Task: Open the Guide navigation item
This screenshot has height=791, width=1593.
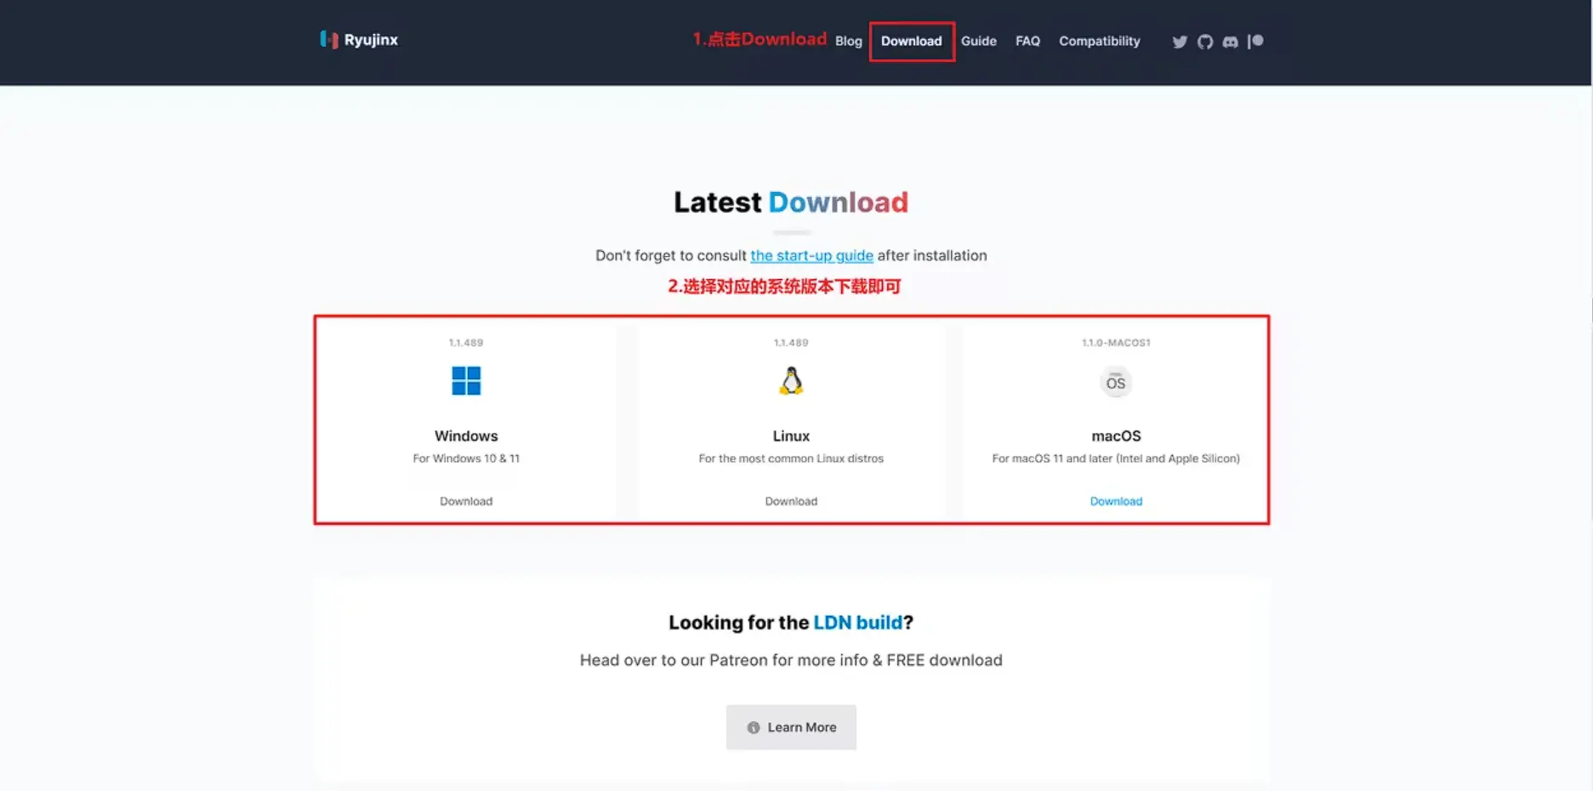Action: pos(978,41)
